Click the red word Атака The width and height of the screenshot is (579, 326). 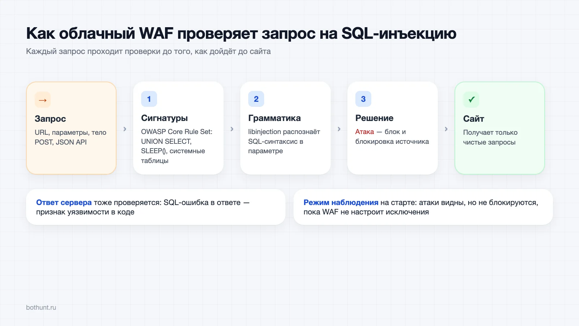[x=364, y=132]
